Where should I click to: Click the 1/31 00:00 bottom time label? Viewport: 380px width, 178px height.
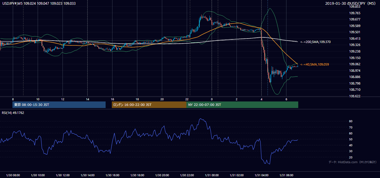coord(212,175)
